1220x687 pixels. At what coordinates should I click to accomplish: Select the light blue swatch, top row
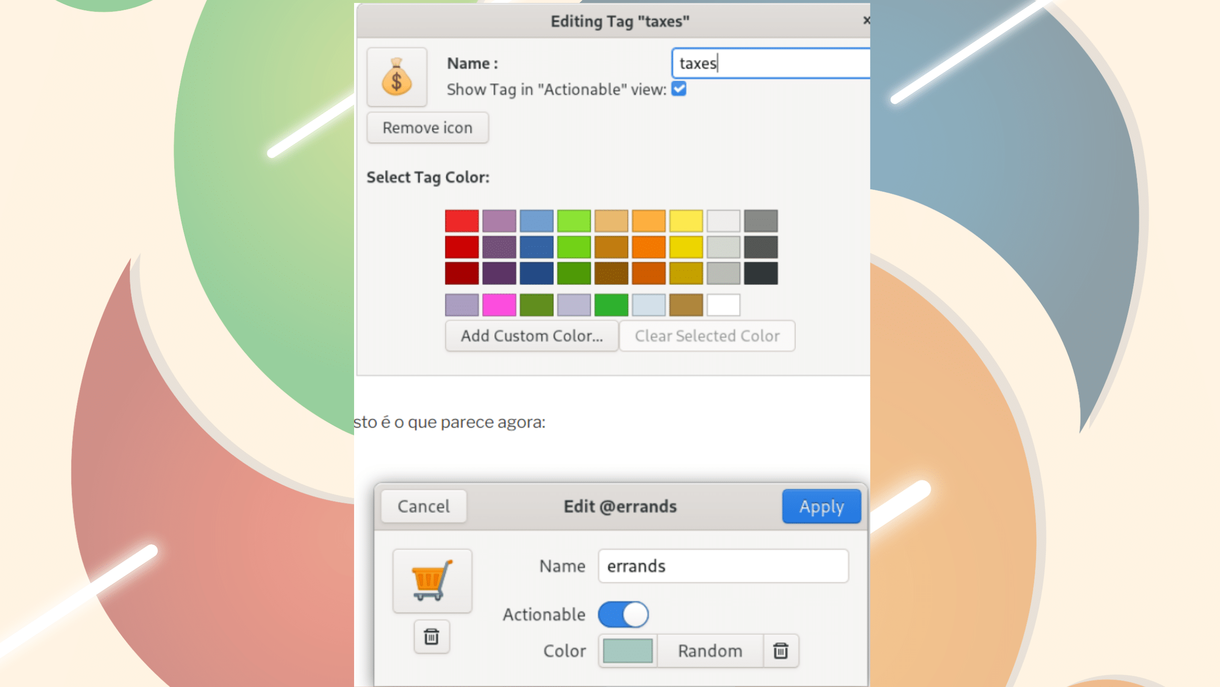tap(537, 221)
